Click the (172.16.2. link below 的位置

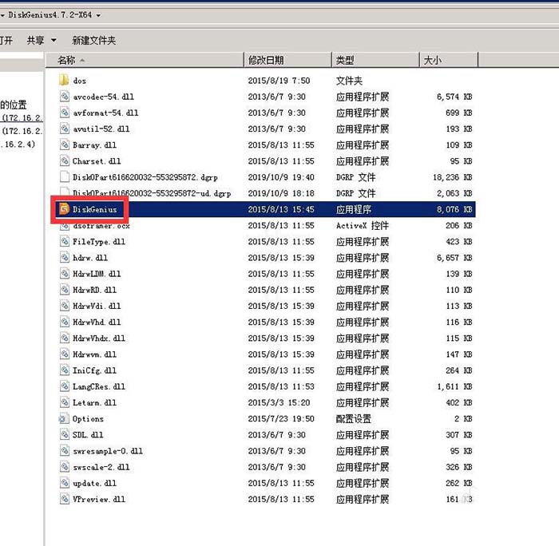(x=22, y=117)
